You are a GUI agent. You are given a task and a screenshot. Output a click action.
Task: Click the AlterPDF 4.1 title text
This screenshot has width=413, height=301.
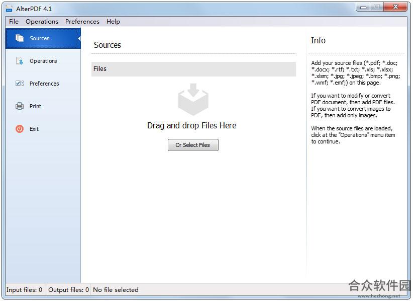pos(34,9)
